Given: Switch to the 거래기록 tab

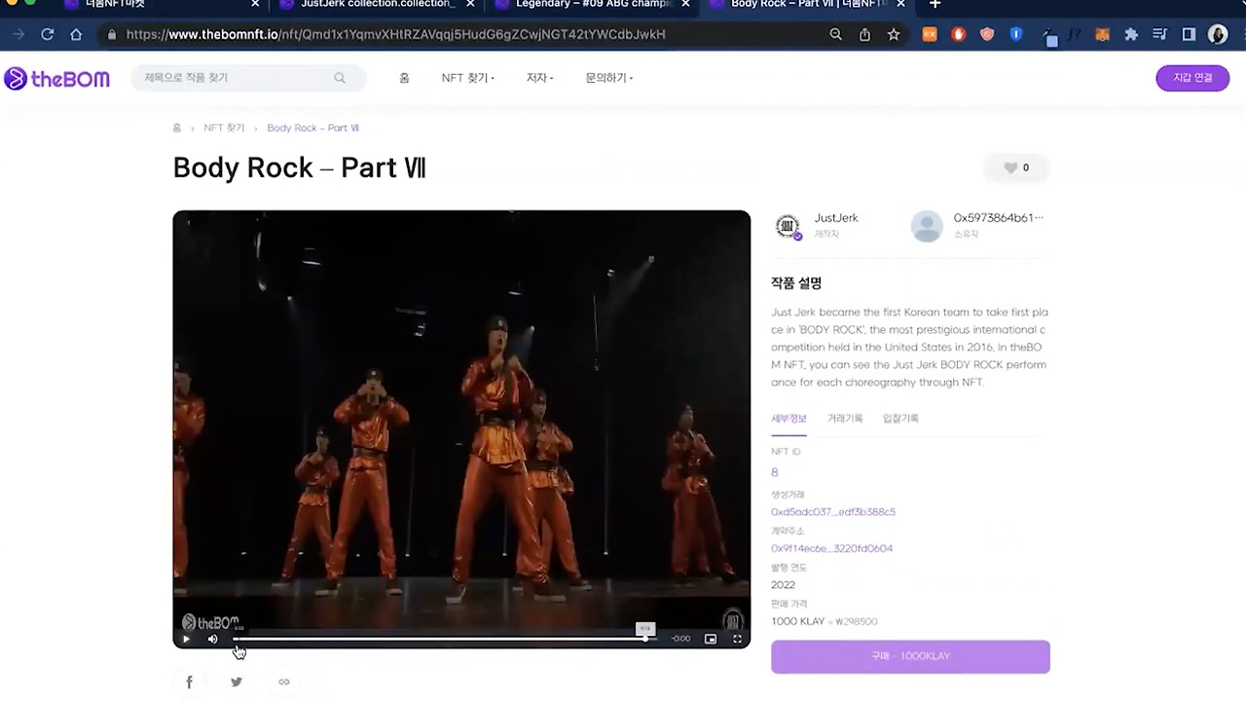Looking at the screenshot, I should 845,419.
